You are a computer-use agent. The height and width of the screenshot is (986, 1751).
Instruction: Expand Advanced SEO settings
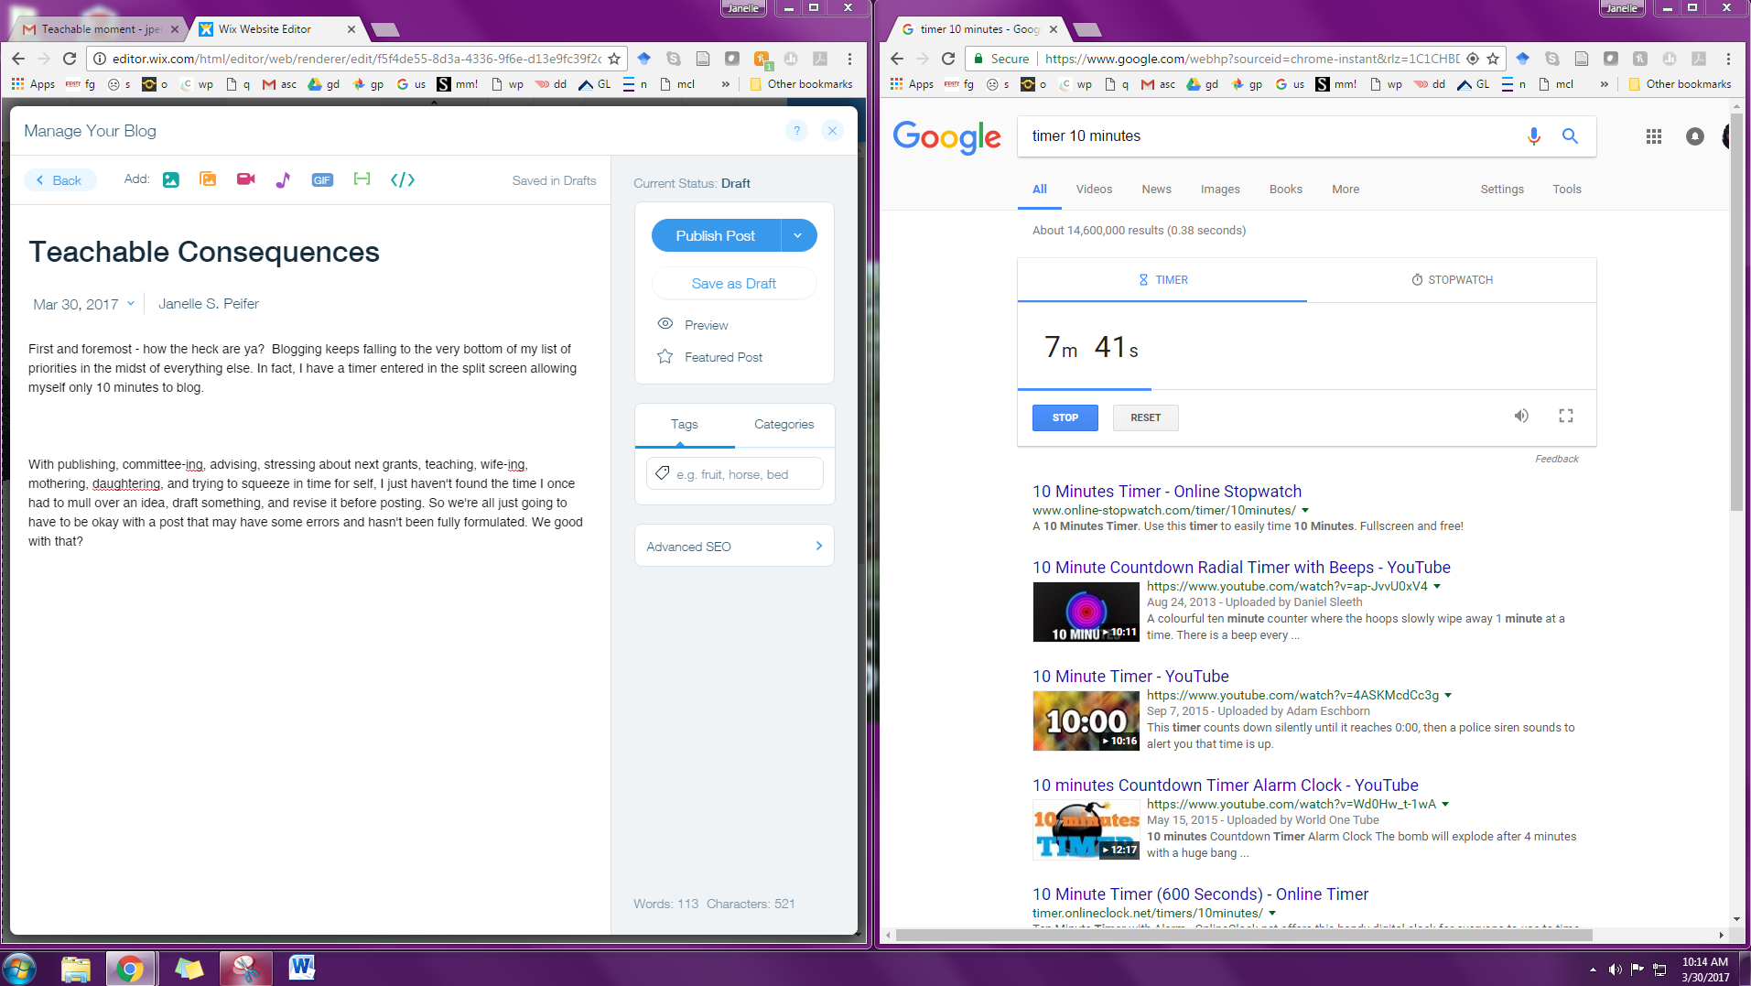click(734, 547)
